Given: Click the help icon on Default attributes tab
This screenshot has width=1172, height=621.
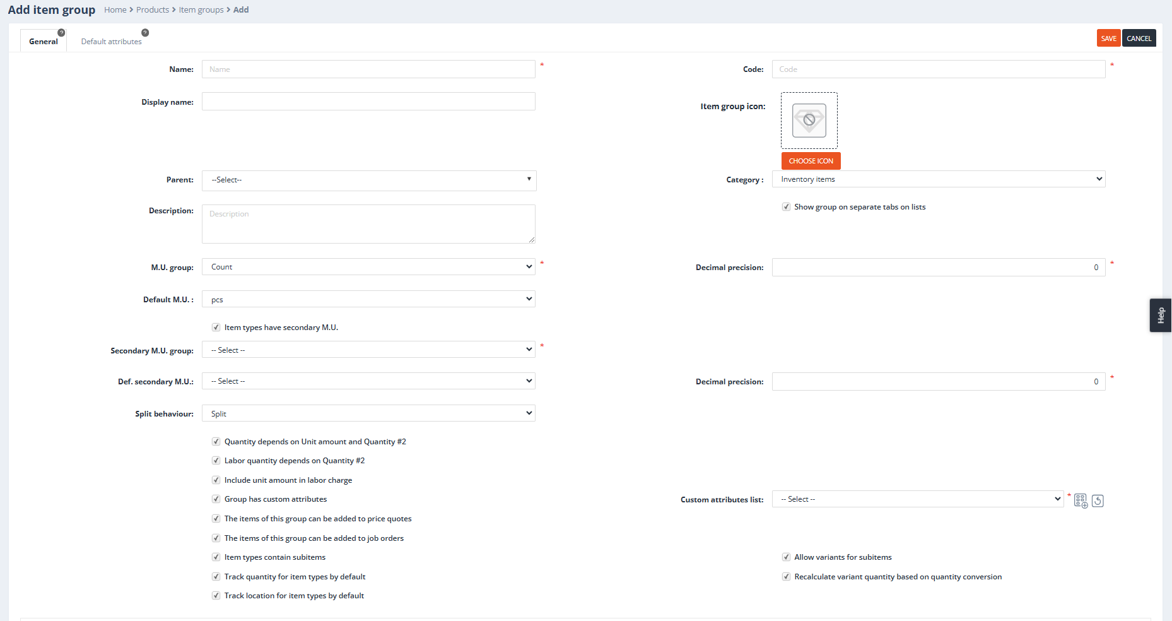Looking at the screenshot, I should [145, 33].
